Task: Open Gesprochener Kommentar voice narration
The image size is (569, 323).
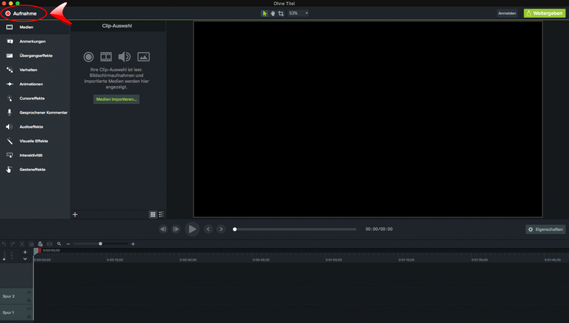Action: pos(35,113)
